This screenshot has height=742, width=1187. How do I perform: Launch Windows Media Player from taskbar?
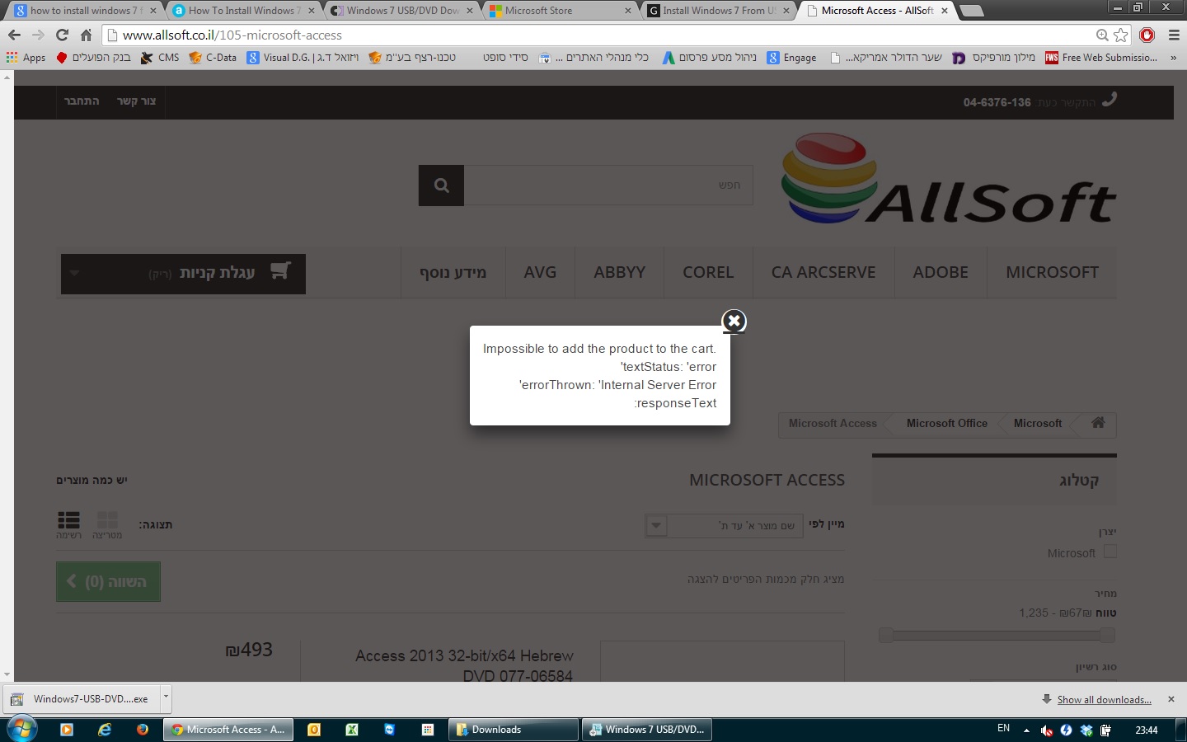[67, 730]
